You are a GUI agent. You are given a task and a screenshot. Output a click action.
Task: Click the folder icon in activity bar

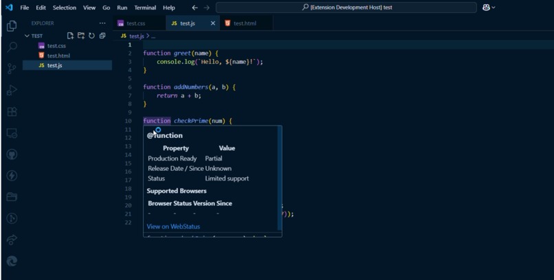[x=12, y=197]
